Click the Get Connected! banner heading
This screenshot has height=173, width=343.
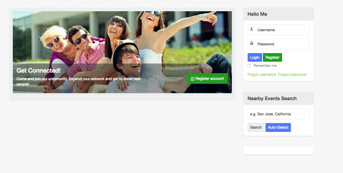(39, 71)
